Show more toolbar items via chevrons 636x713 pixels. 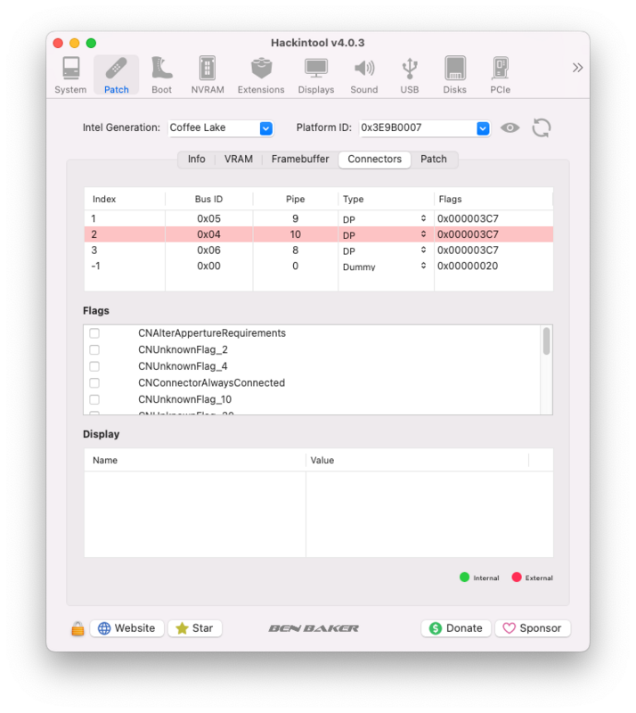point(577,68)
